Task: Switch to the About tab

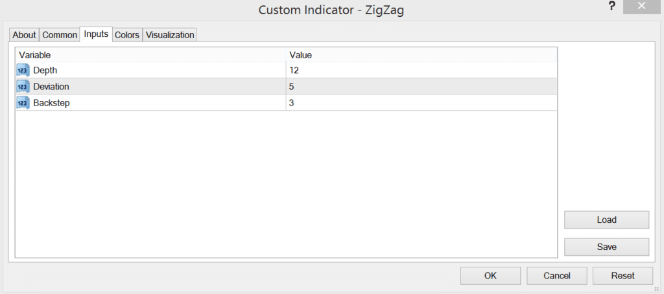Action: pos(25,35)
